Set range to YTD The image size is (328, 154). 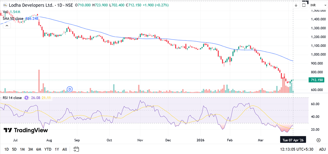pyautogui.click(x=49, y=149)
